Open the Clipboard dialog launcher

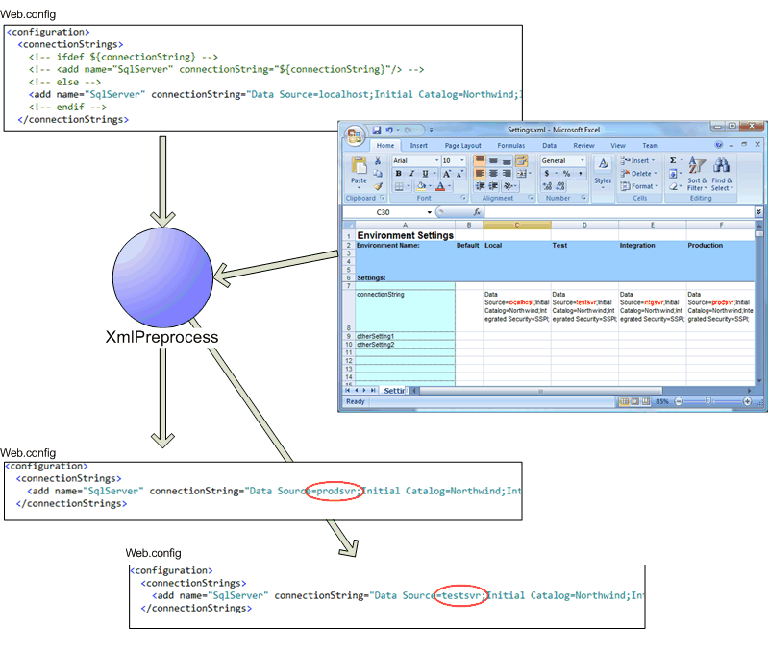click(x=383, y=198)
